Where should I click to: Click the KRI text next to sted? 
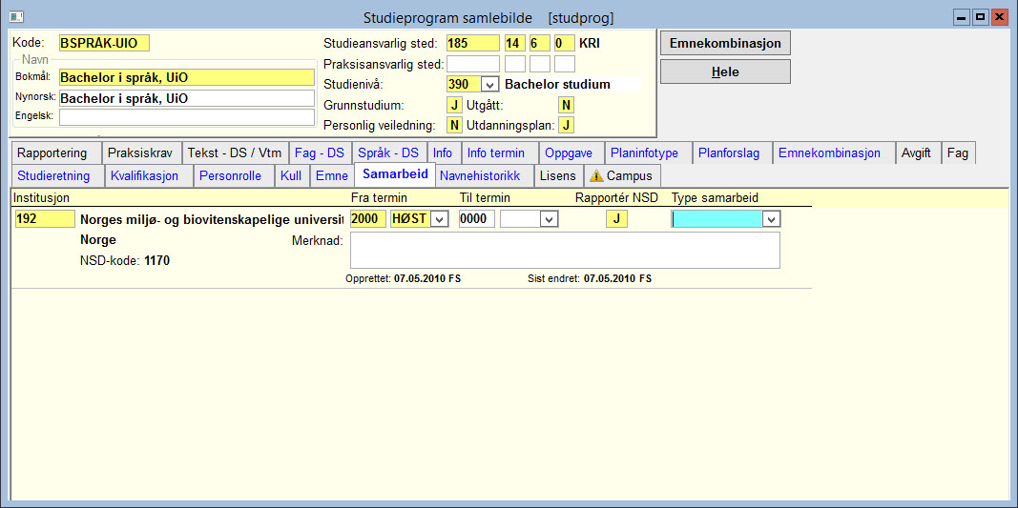[x=590, y=44]
